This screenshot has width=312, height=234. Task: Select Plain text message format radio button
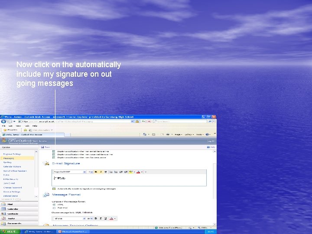click(54, 208)
